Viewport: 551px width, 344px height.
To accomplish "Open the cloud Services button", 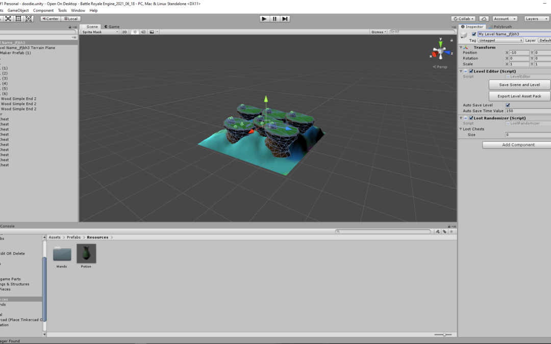I will (x=484, y=19).
